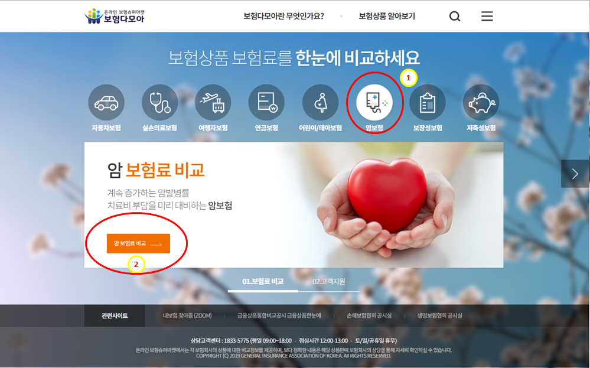Image resolution: width=590 pixels, height=368 pixels.
Task: Open the 여행자보험 airplane icon
Action: click(213, 103)
